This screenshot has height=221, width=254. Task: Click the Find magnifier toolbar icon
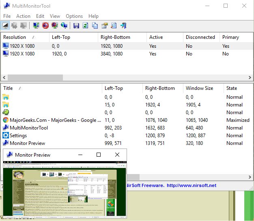pyautogui.click(x=114, y=26)
